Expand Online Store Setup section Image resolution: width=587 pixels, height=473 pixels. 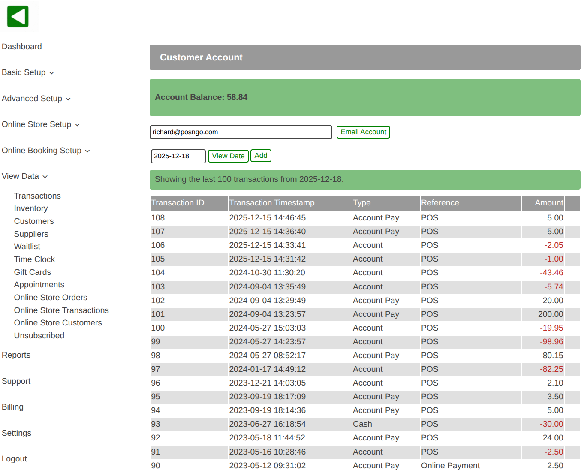41,124
